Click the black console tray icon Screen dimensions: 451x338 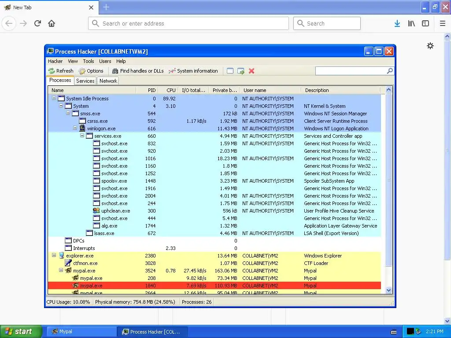410,331
